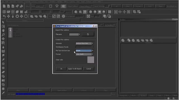Click the first shading sphere icon in second row
179x100 pixels.
91,12
